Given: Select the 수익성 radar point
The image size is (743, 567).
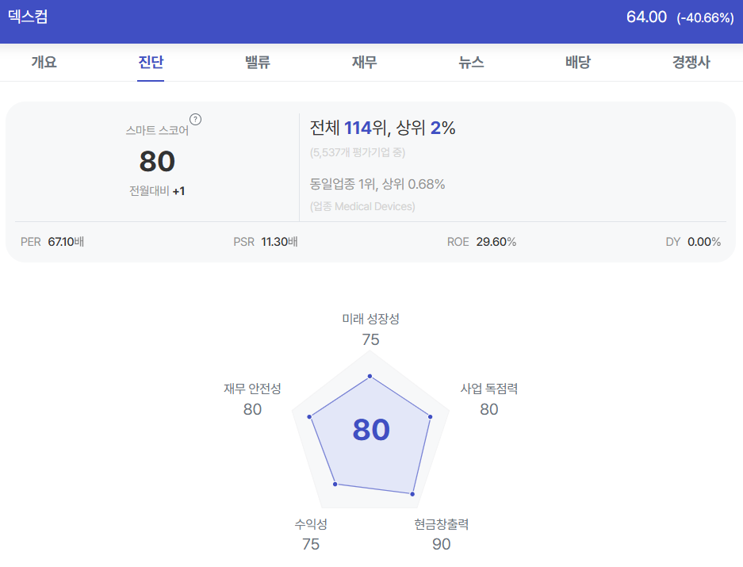Looking at the screenshot, I should (x=335, y=484).
